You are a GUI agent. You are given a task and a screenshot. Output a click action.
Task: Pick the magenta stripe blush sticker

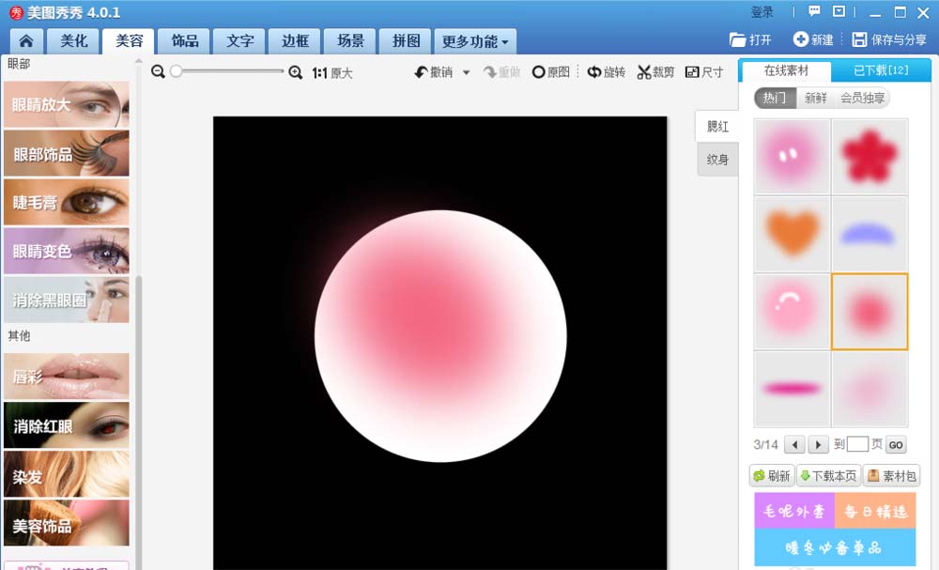(x=792, y=389)
